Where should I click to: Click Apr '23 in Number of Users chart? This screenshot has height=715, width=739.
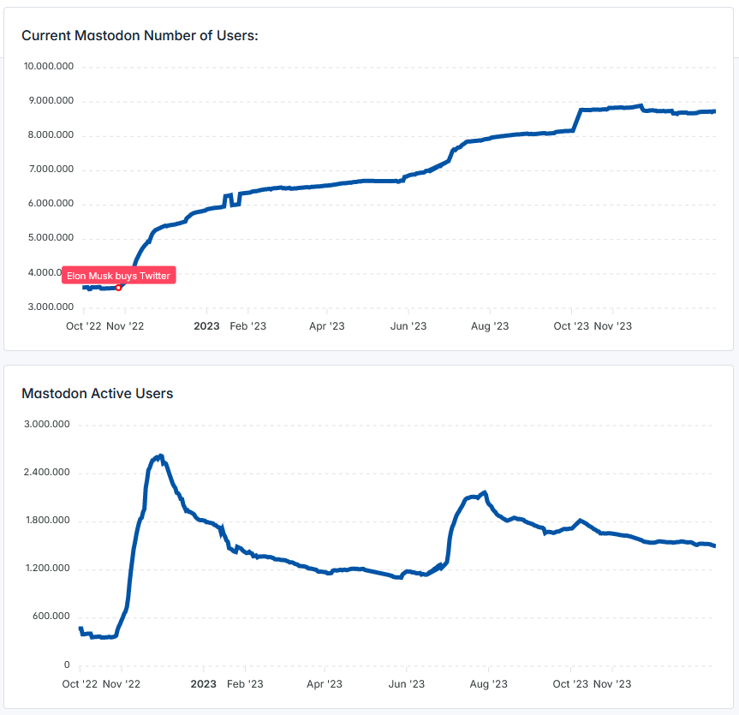327,326
